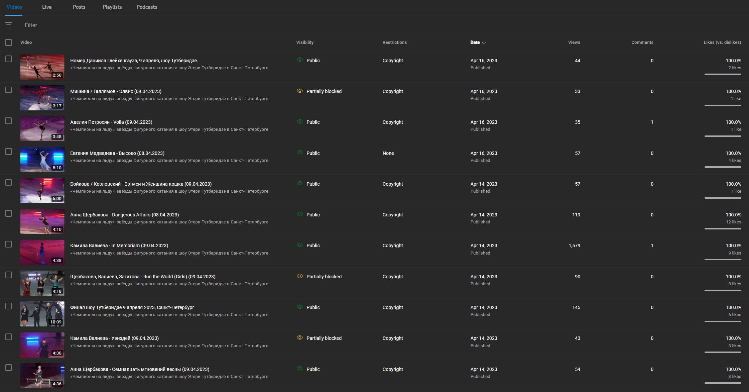Click the public eye icon for Евгения Медведева video
This screenshot has height=392, width=749.
[300, 153]
